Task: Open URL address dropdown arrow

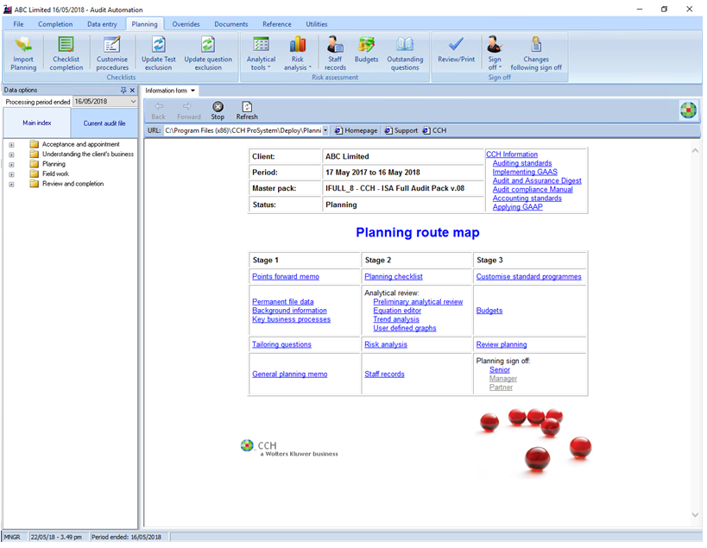Action: [325, 130]
